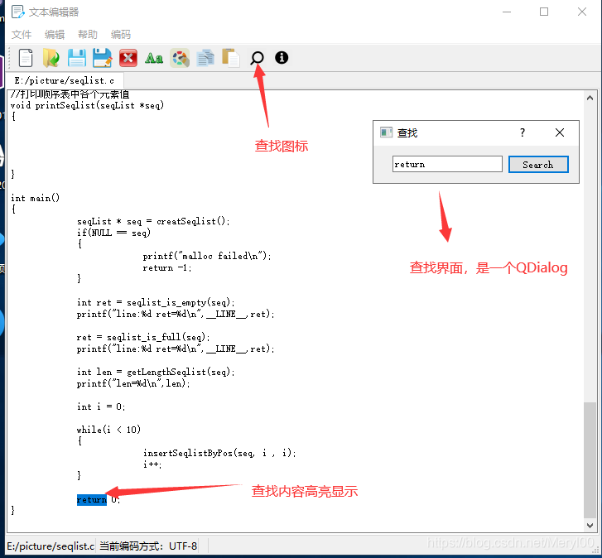Click 'seqList * seq = creatSeqlist();' line
602x558 pixels.
pos(153,221)
